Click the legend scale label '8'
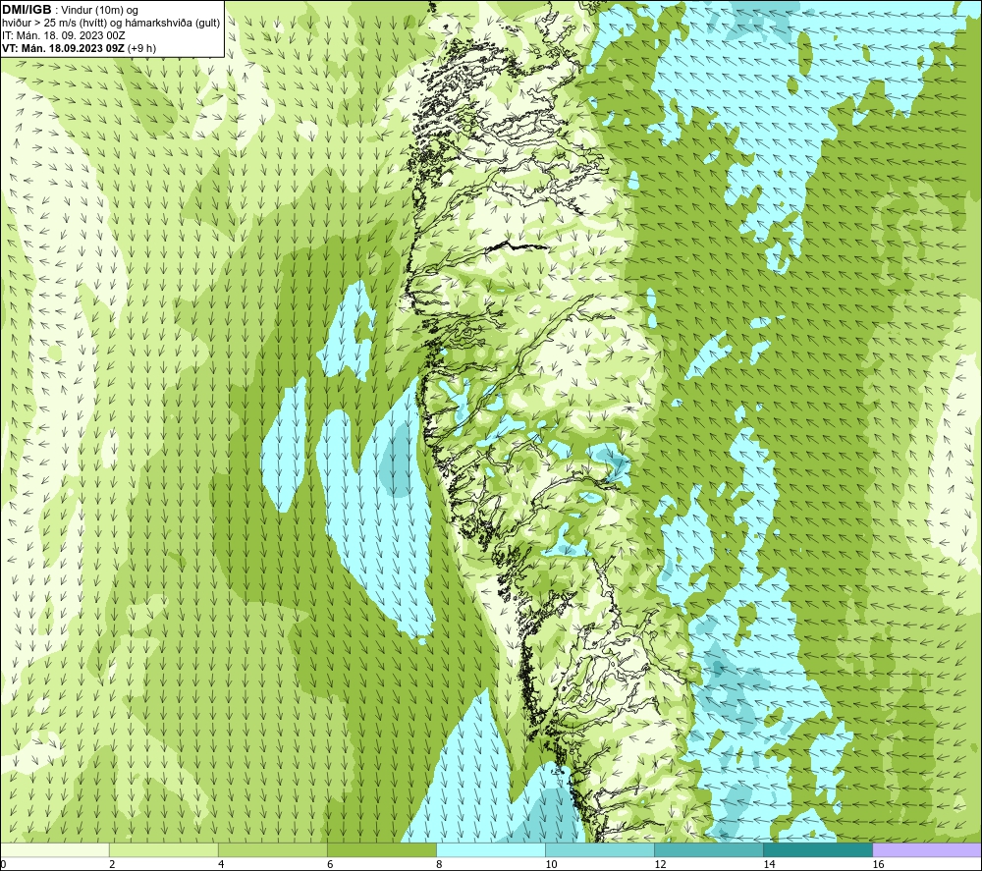The image size is (982, 871). point(439,864)
